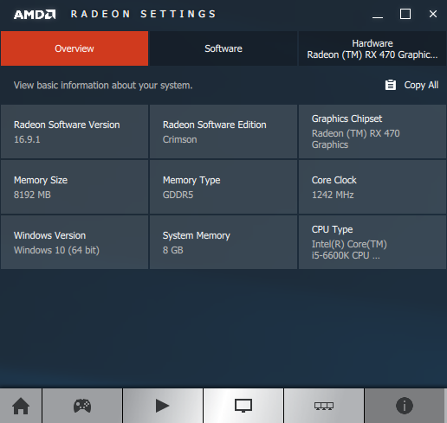Select the Intel(R) Core(TM) i5-6600K CPU text
Viewport: 447px width, 423px height.
pyautogui.click(x=349, y=250)
